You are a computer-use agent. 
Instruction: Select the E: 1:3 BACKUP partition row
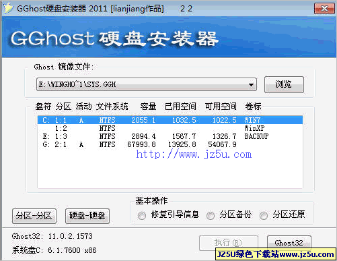(170, 136)
